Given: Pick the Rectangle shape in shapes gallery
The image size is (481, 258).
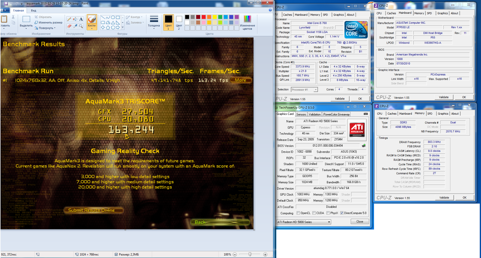Looking at the screenshot, I should click(x=118, y=17).
